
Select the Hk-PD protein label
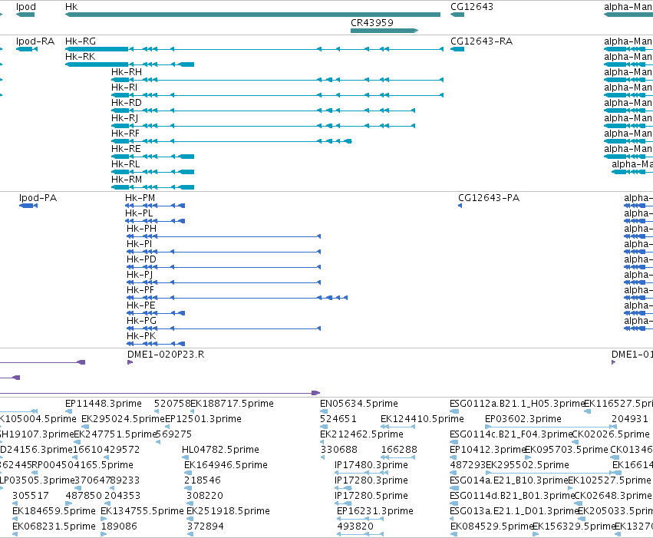(142, 259)
